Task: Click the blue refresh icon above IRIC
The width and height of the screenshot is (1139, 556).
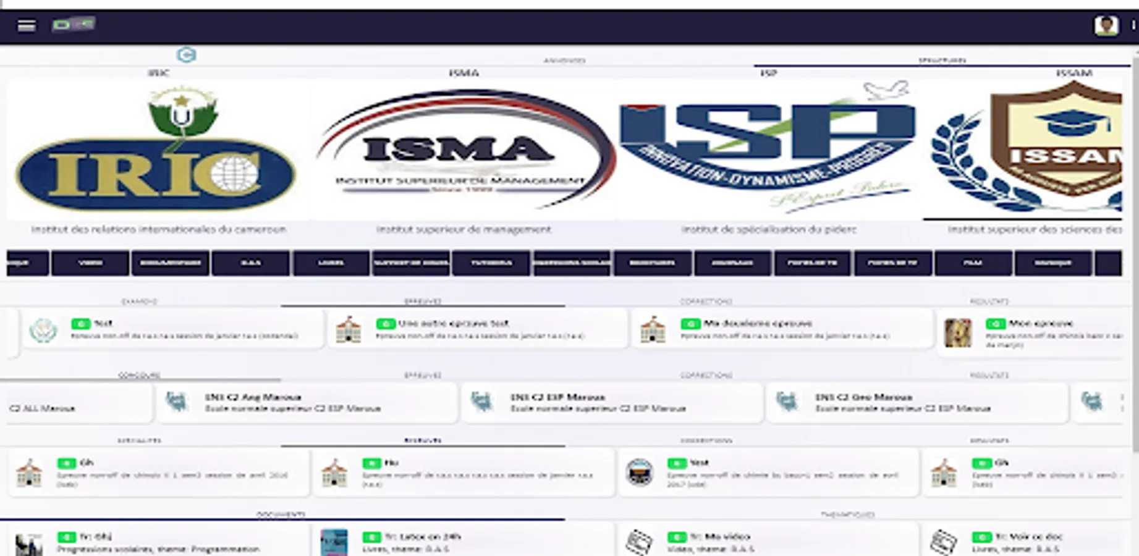Action: click(186, 55)
